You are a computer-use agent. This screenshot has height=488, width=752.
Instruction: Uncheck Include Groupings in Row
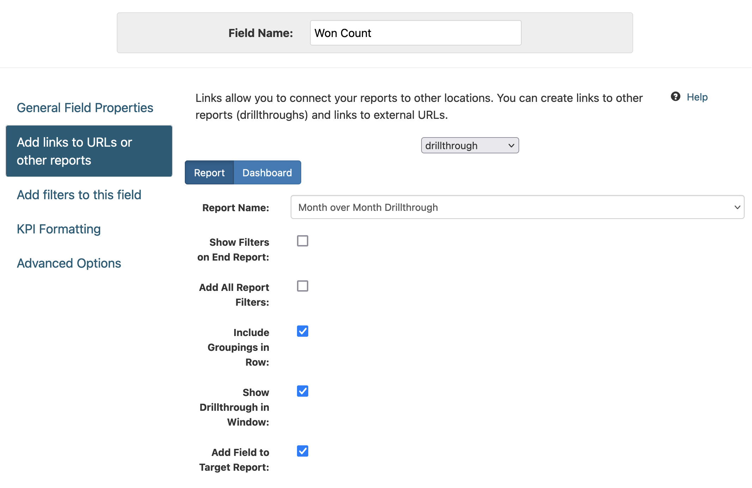pyautogui.click(x=302, y=331)
